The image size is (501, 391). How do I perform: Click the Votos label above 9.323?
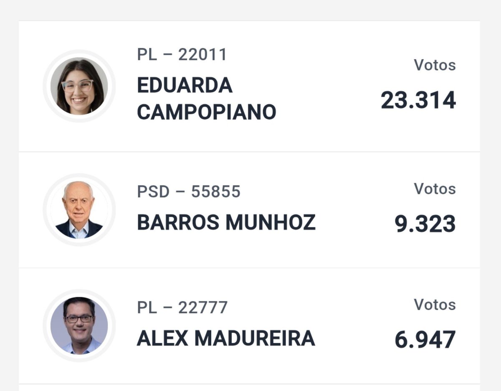pyautogui.click(x=435, y=189)
